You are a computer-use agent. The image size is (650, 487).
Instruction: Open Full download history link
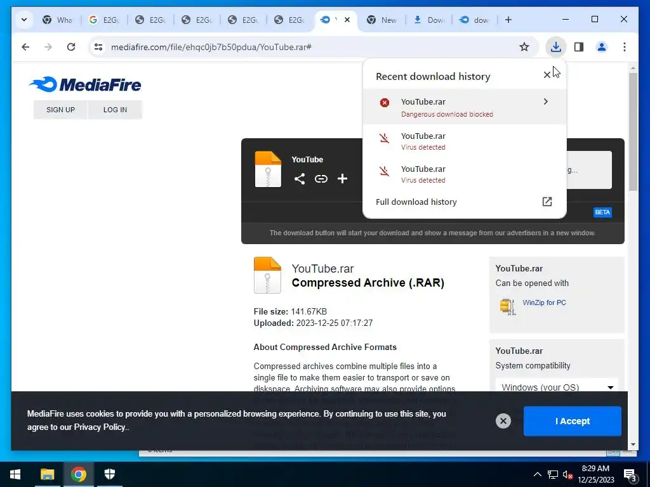[416, 202]
